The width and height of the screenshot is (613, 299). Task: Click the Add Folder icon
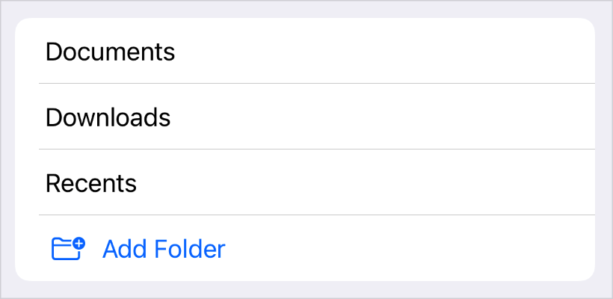[x=69, y=249]
